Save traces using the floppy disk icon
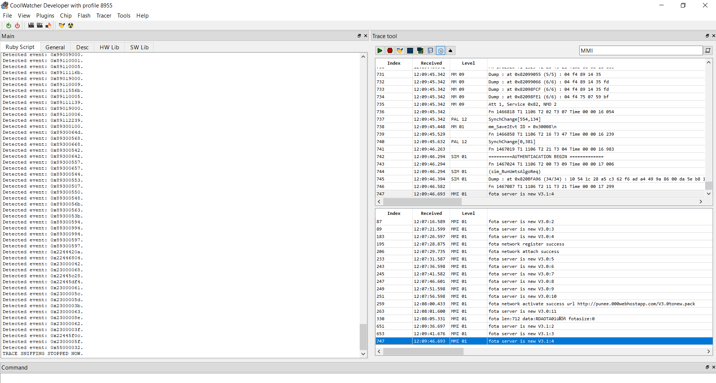716x383 pixels. tap(430, 50)
